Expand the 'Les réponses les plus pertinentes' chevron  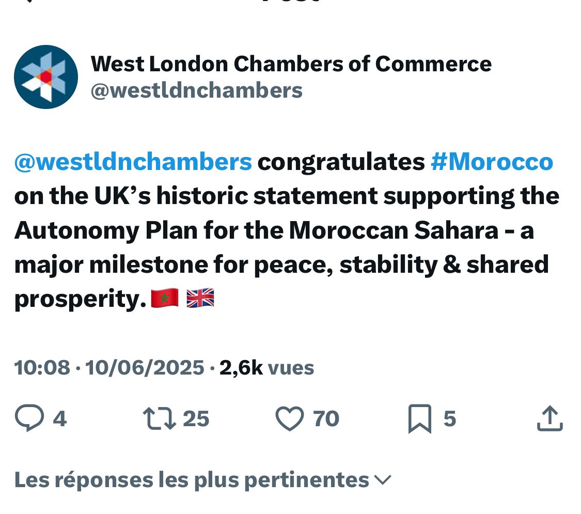[x=382, y=480]
